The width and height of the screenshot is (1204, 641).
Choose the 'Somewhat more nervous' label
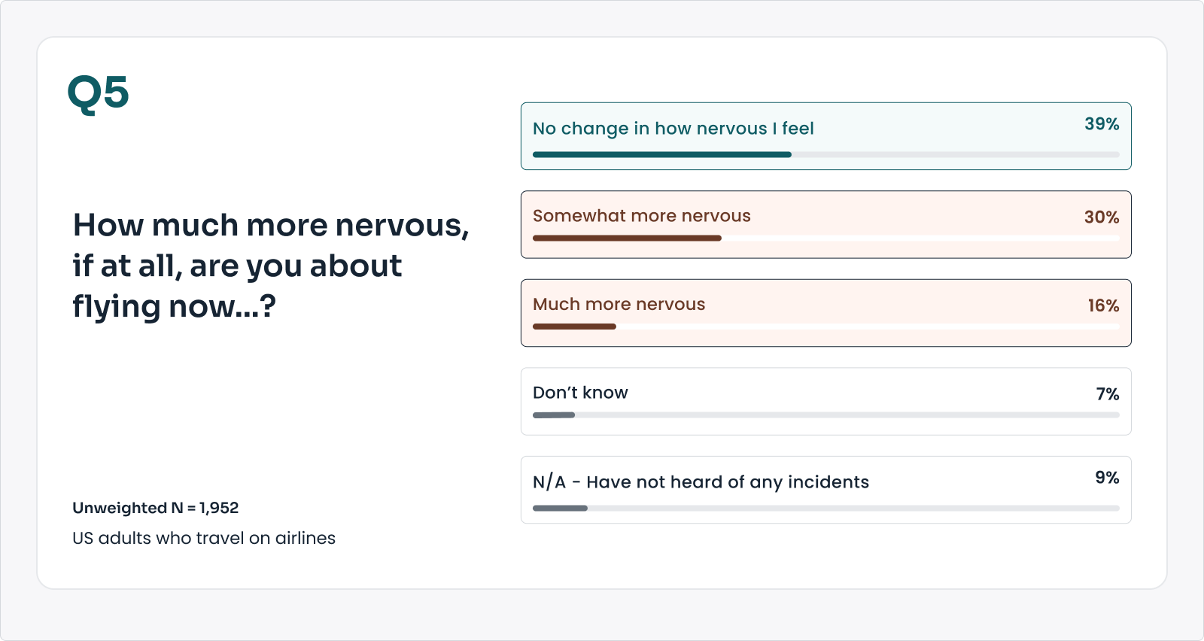click(x=641, y=216)
